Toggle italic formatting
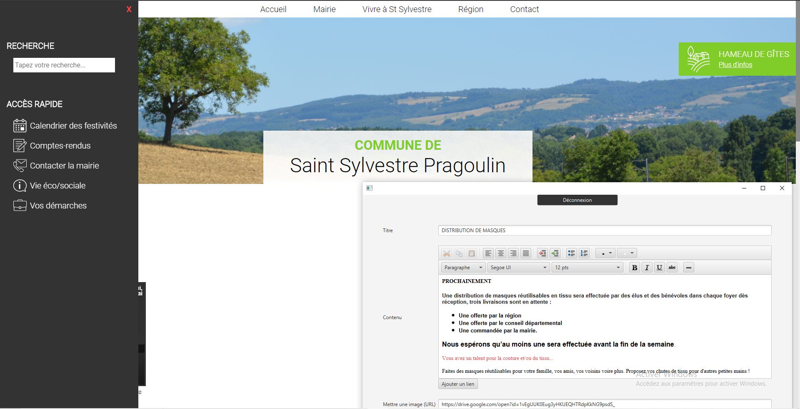This screenshot has height=409, width=800. (647, 268)
